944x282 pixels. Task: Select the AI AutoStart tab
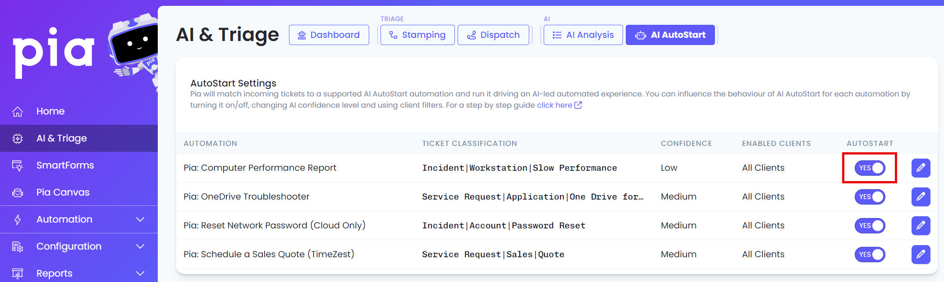pyautogui.click(x=670, y=35)
